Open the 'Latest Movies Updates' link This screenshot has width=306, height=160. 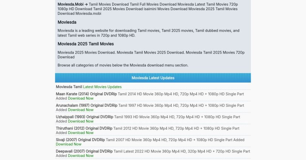point(102,87)
